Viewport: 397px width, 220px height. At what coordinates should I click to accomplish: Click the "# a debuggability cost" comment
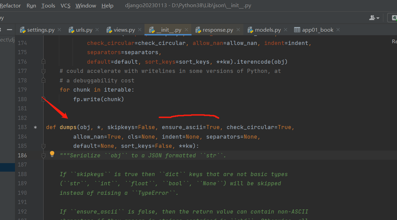pos(97,80)
